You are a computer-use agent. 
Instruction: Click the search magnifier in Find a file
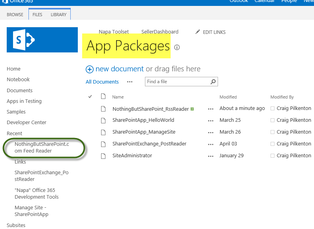[213, 82]
